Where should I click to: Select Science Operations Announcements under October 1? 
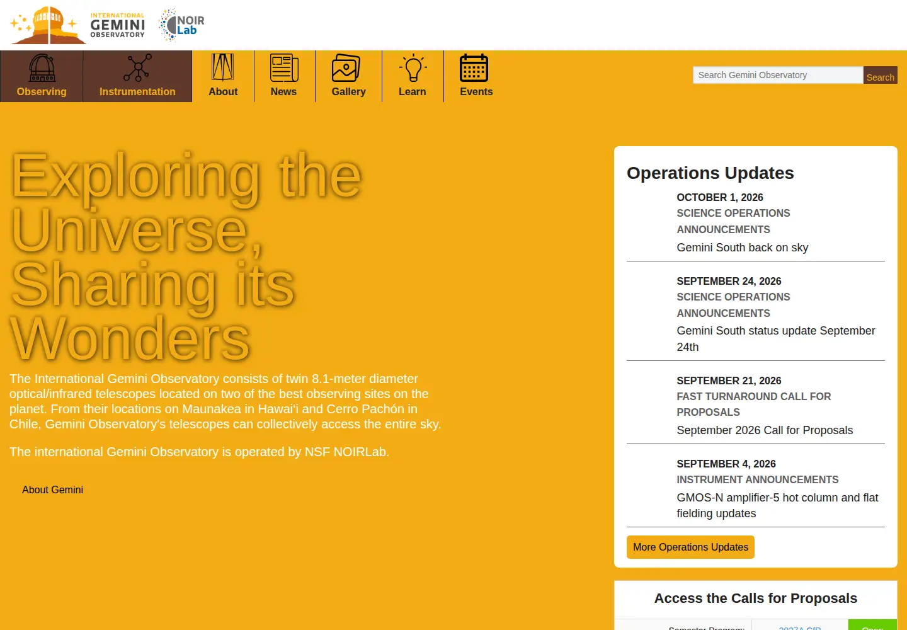coord(733,221)
